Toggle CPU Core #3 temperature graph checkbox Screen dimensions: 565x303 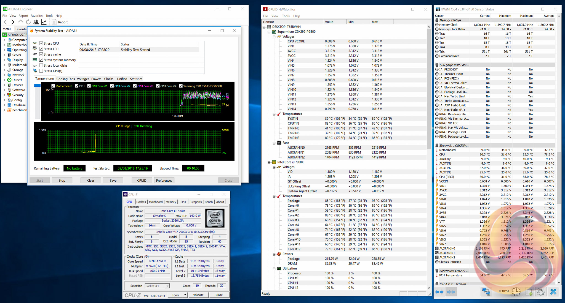(135, 86)
